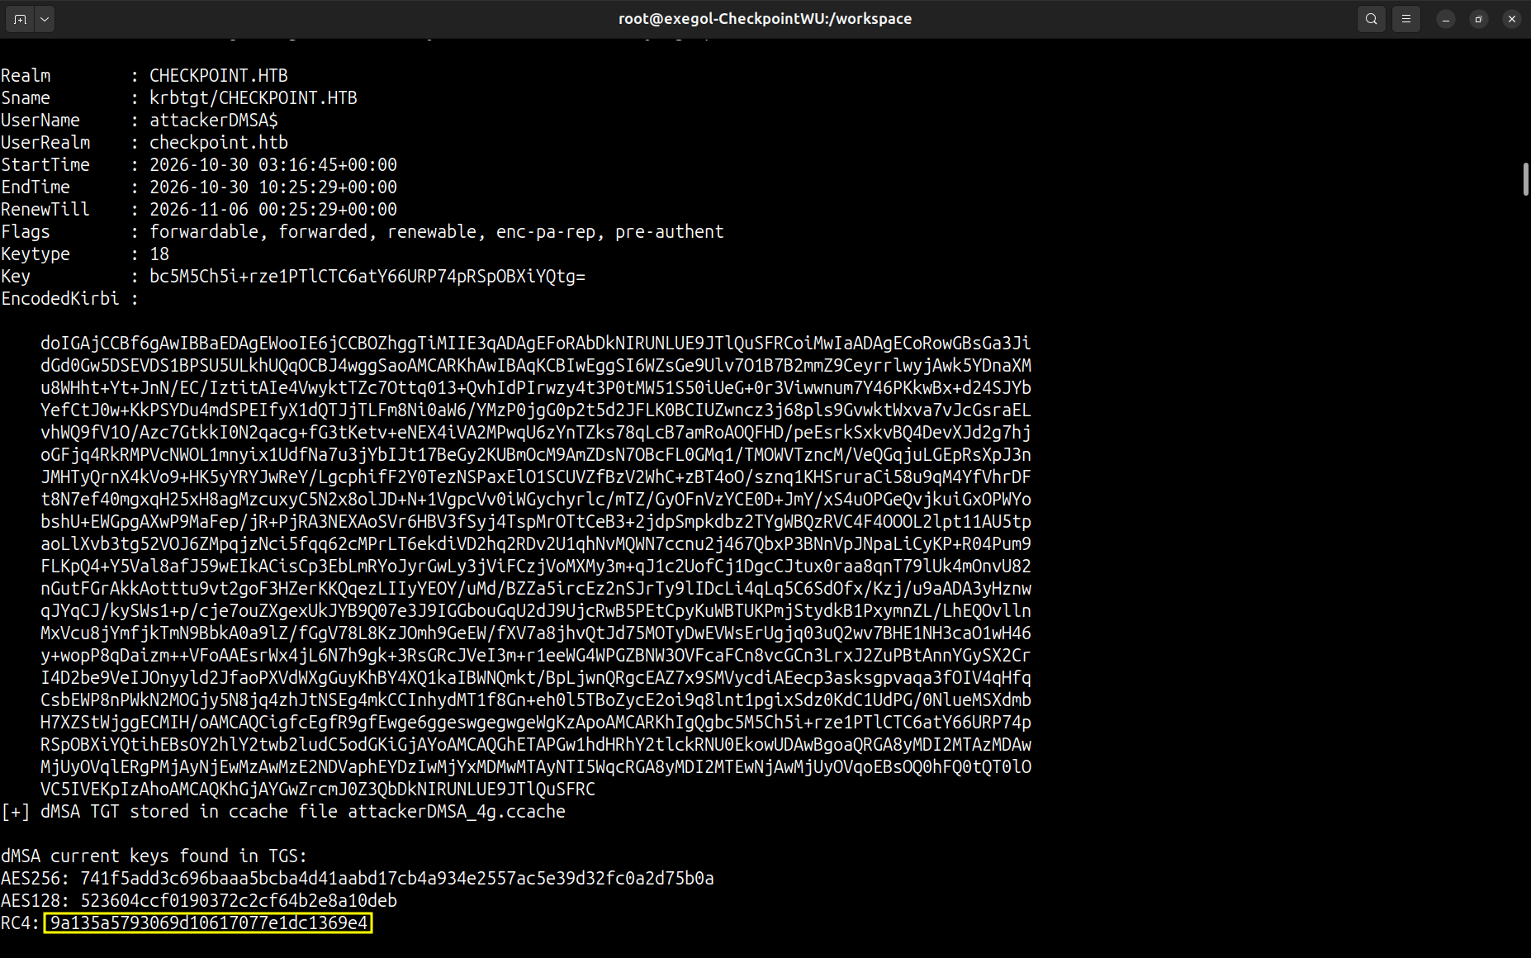Screen dimensions: 1531x958
Task: Click the UserRealm checkpoint.htb value
Action: pyautogui.click(x=219, y=143)
